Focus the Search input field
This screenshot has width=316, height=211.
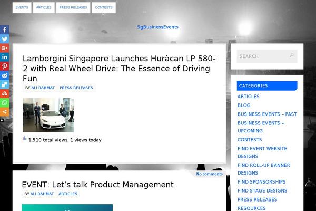point(267,56)
